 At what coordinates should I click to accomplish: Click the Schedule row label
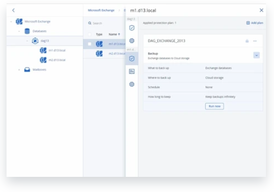tap(154, 87)
